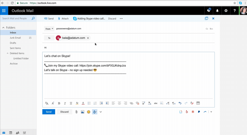
Task: Close the compose pane
Action: (x=213, y=18)
